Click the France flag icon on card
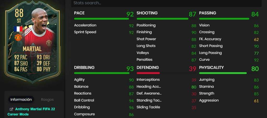This screenshot has height=118, width=267. [18, 29]
